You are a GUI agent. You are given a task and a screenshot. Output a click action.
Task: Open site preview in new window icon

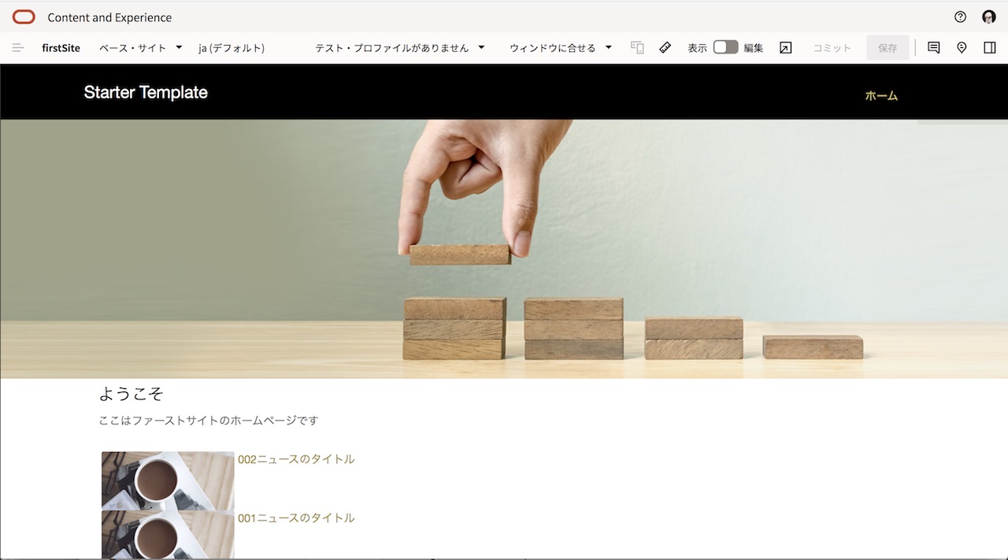coord(785,48)
